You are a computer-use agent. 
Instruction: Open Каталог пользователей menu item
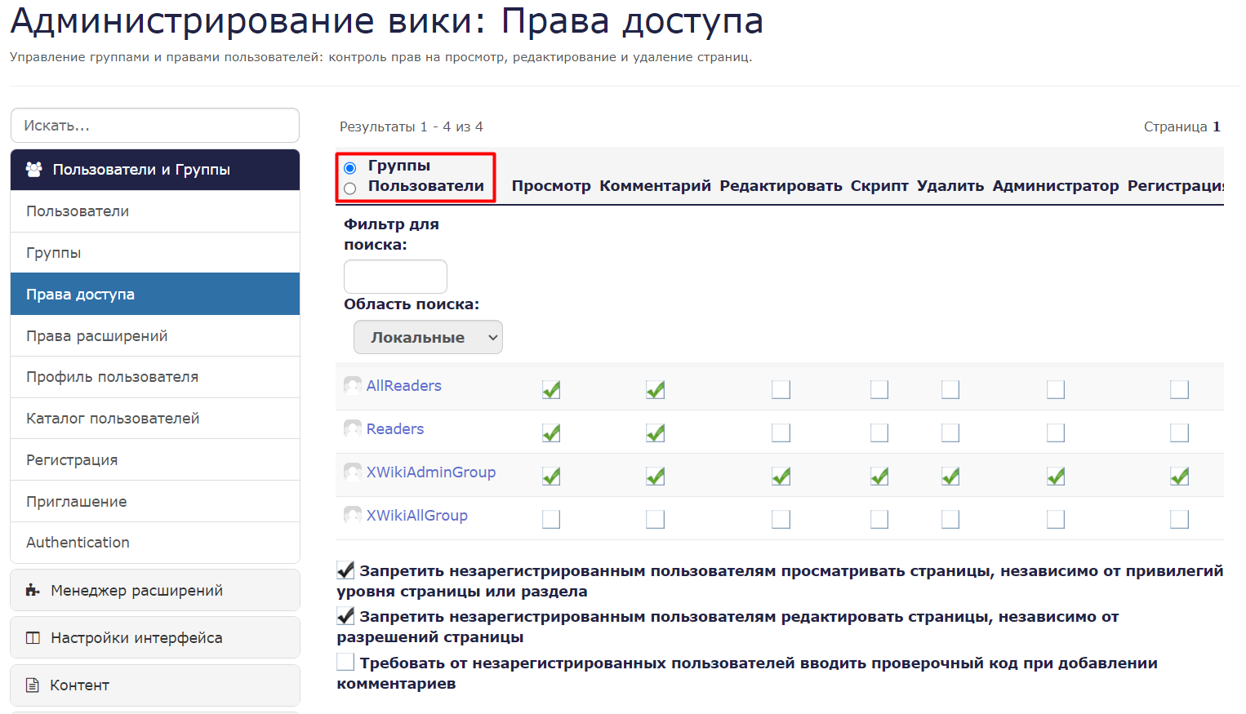click(x=155, y=419)
